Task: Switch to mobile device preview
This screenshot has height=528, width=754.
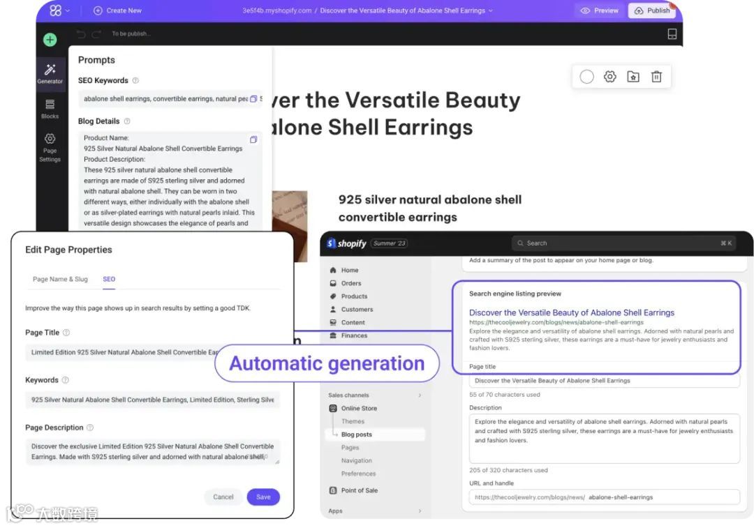Action: pos(672,33)
